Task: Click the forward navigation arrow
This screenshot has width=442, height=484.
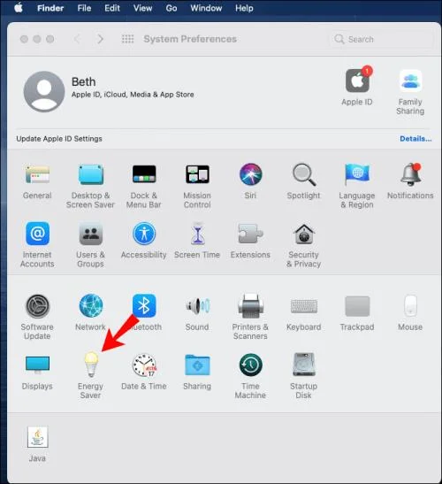Action: click(100, 39)
